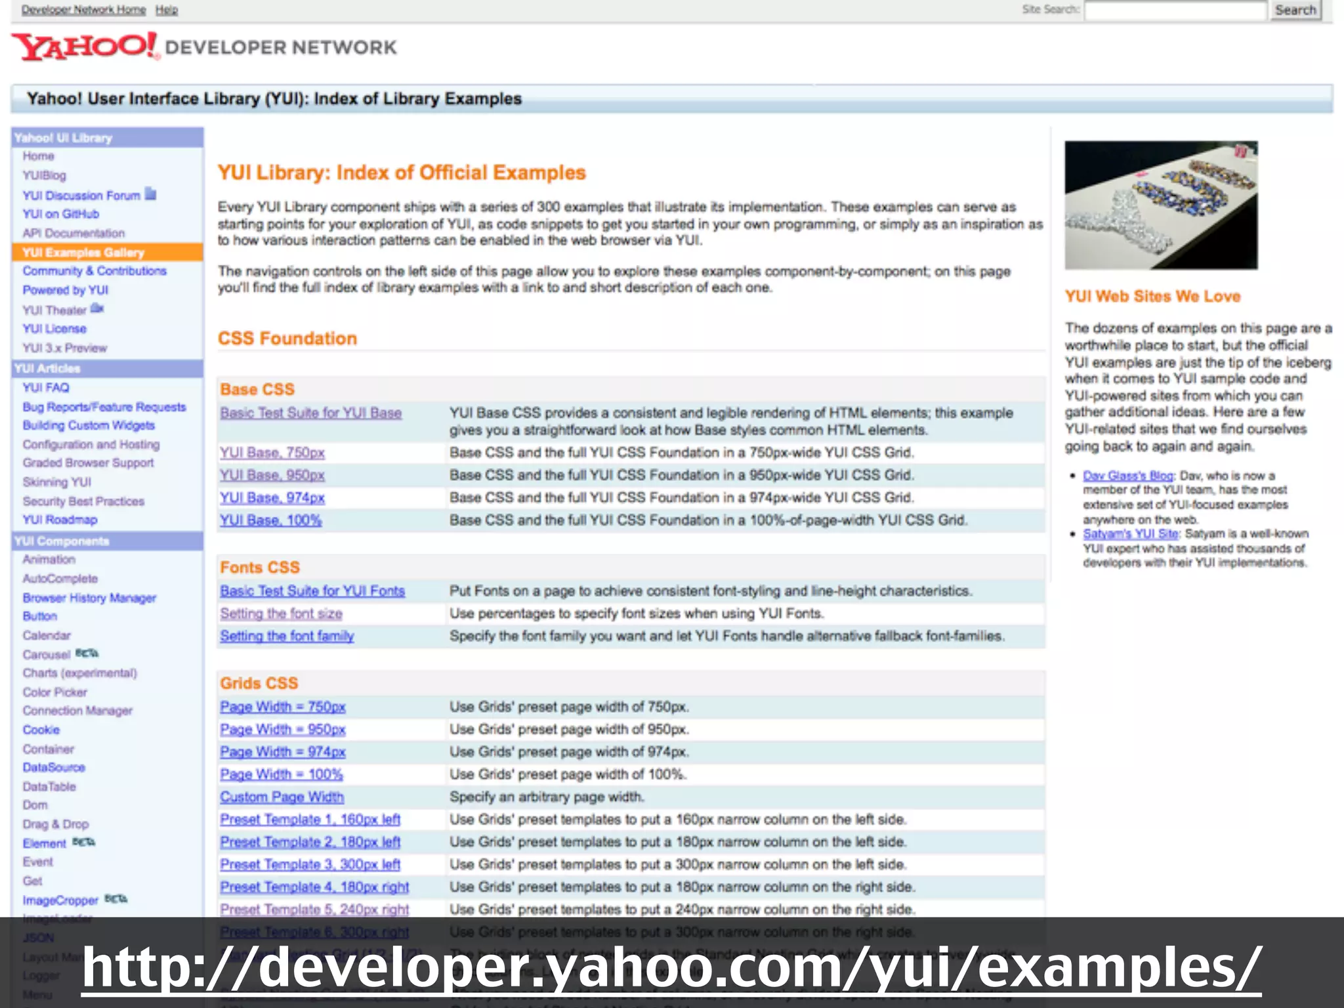
Task: Open Browser History Manager component page
Action: (x=89, y=598)
